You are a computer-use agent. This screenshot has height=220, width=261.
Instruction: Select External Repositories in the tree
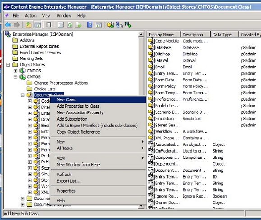[39, 46]
